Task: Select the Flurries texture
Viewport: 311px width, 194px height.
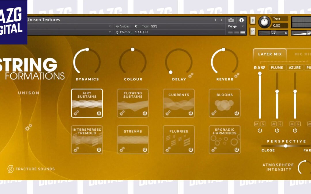Action: pyautogui.click(x=179, y=140)
